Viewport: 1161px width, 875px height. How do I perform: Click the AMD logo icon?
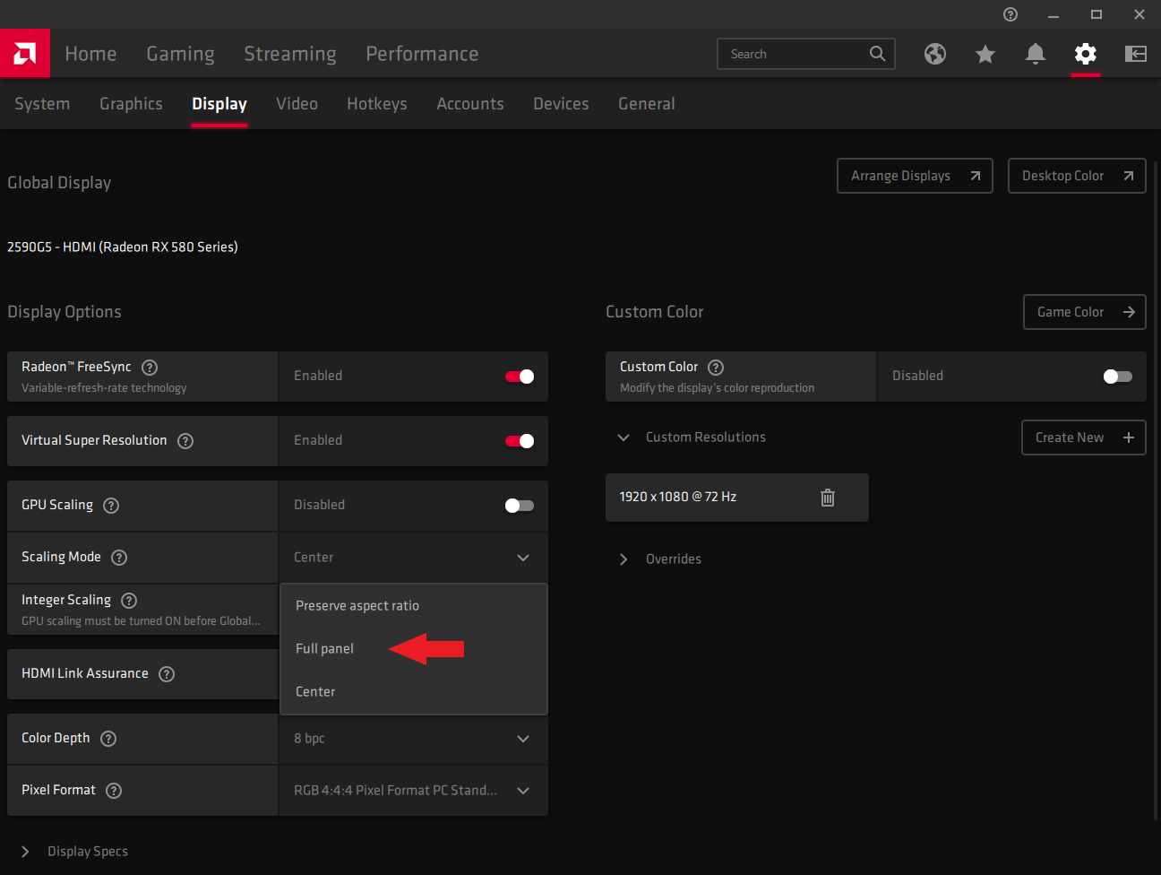(x=25, y=54)
